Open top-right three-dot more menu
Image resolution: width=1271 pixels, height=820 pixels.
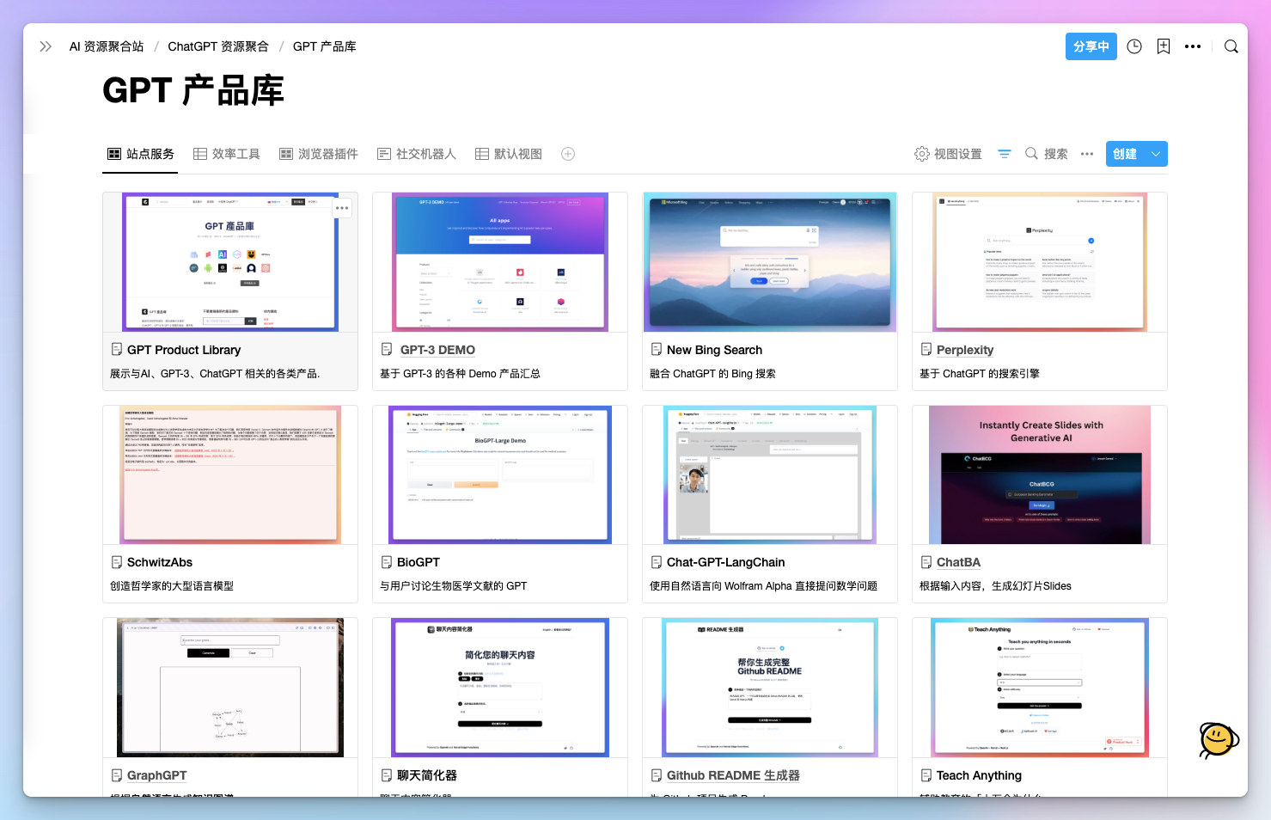[x=1193, y=46]
